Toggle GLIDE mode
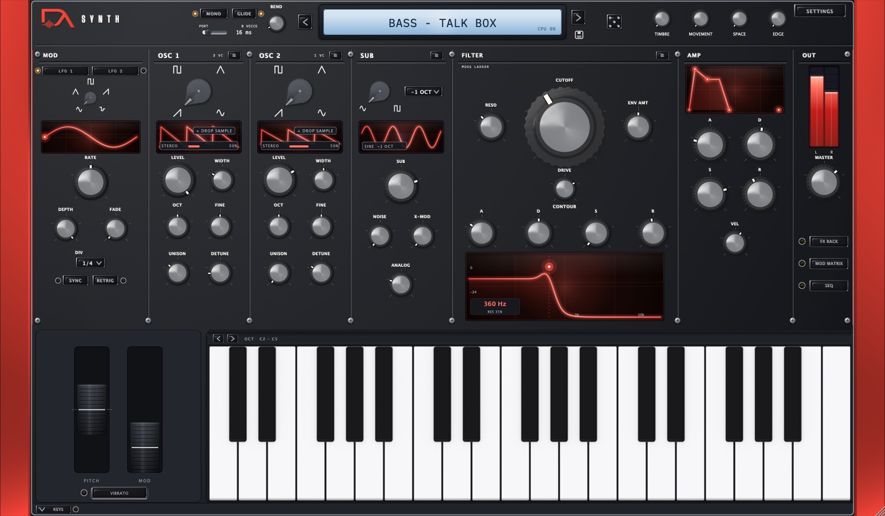This screenshot has width=885, height=516. click(x=244, y=14)
